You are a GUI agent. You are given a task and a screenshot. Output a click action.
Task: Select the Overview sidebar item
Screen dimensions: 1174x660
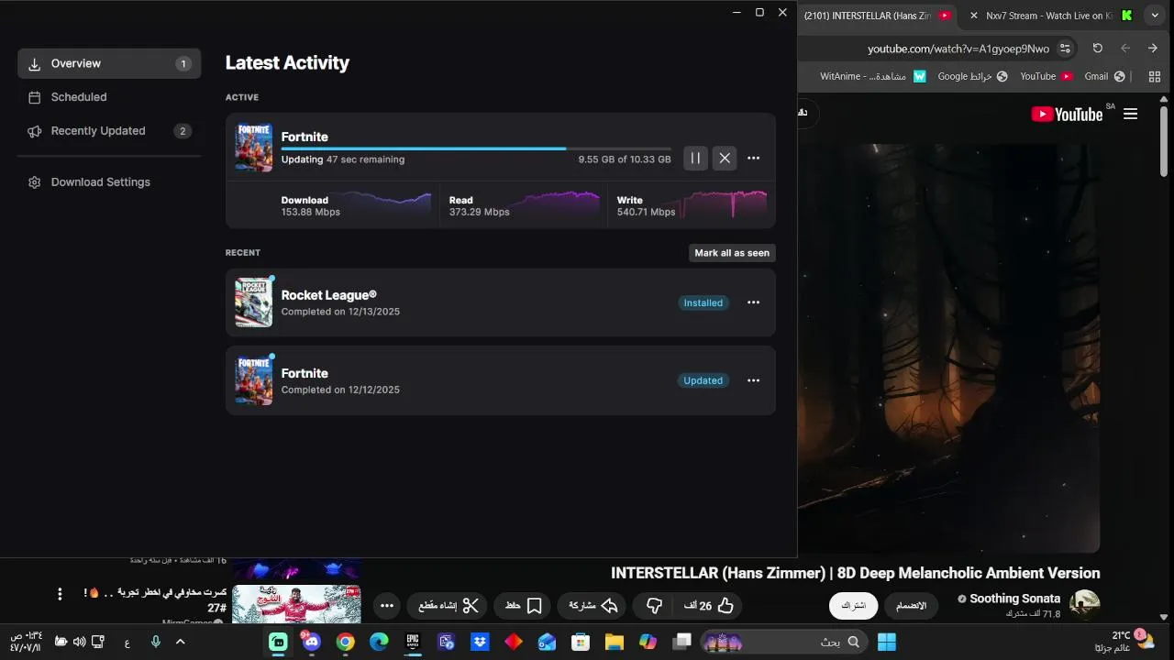pos(109,63)
